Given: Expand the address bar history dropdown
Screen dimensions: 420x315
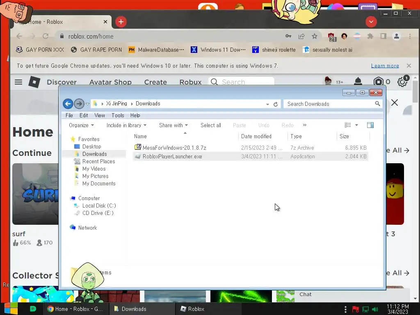Looking at the screenshot, I should tap(267, 104).
